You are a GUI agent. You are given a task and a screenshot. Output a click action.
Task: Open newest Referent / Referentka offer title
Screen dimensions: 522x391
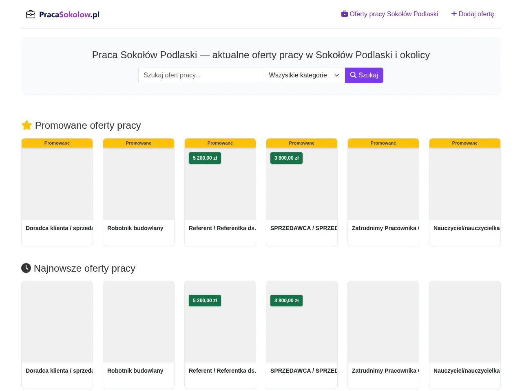(222, 371)
